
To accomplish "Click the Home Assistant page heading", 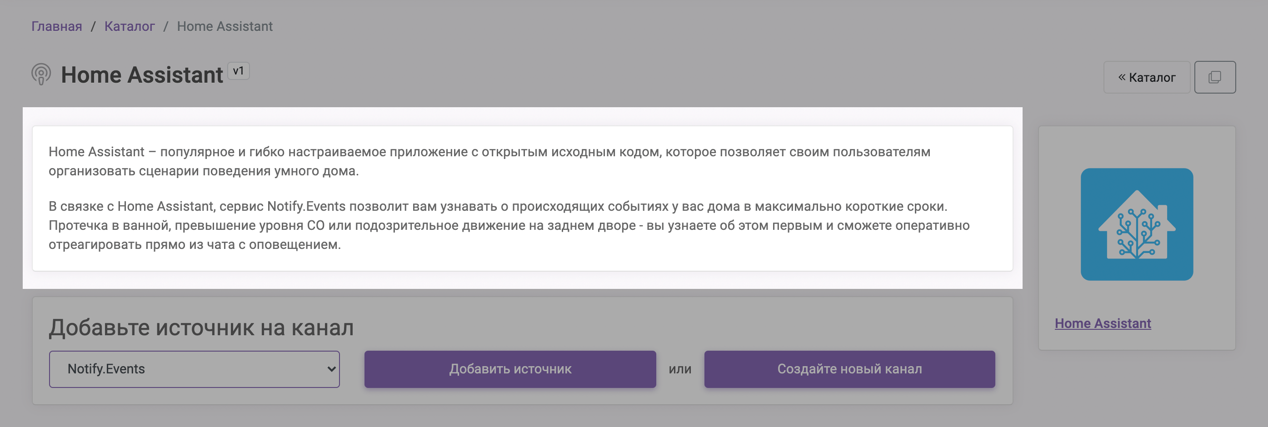I will point(142,75).
